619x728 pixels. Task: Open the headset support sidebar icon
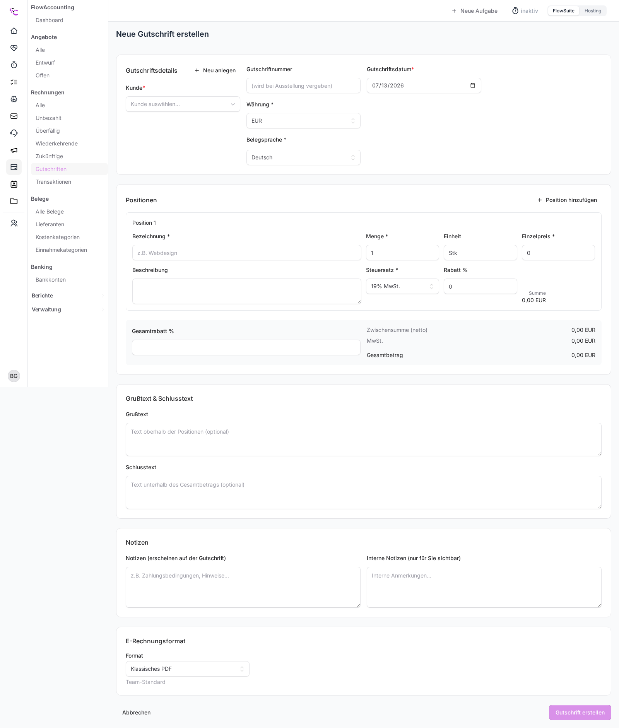tap(14, 133)
